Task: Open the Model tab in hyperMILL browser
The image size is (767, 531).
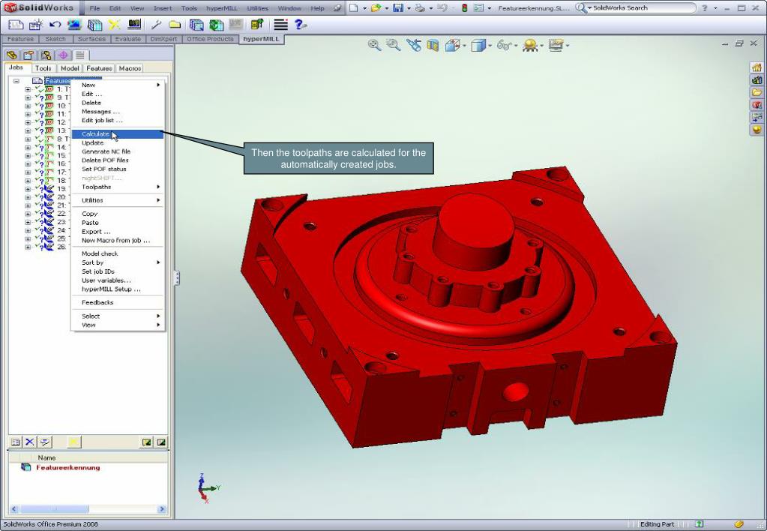Action: pos(70,68)
